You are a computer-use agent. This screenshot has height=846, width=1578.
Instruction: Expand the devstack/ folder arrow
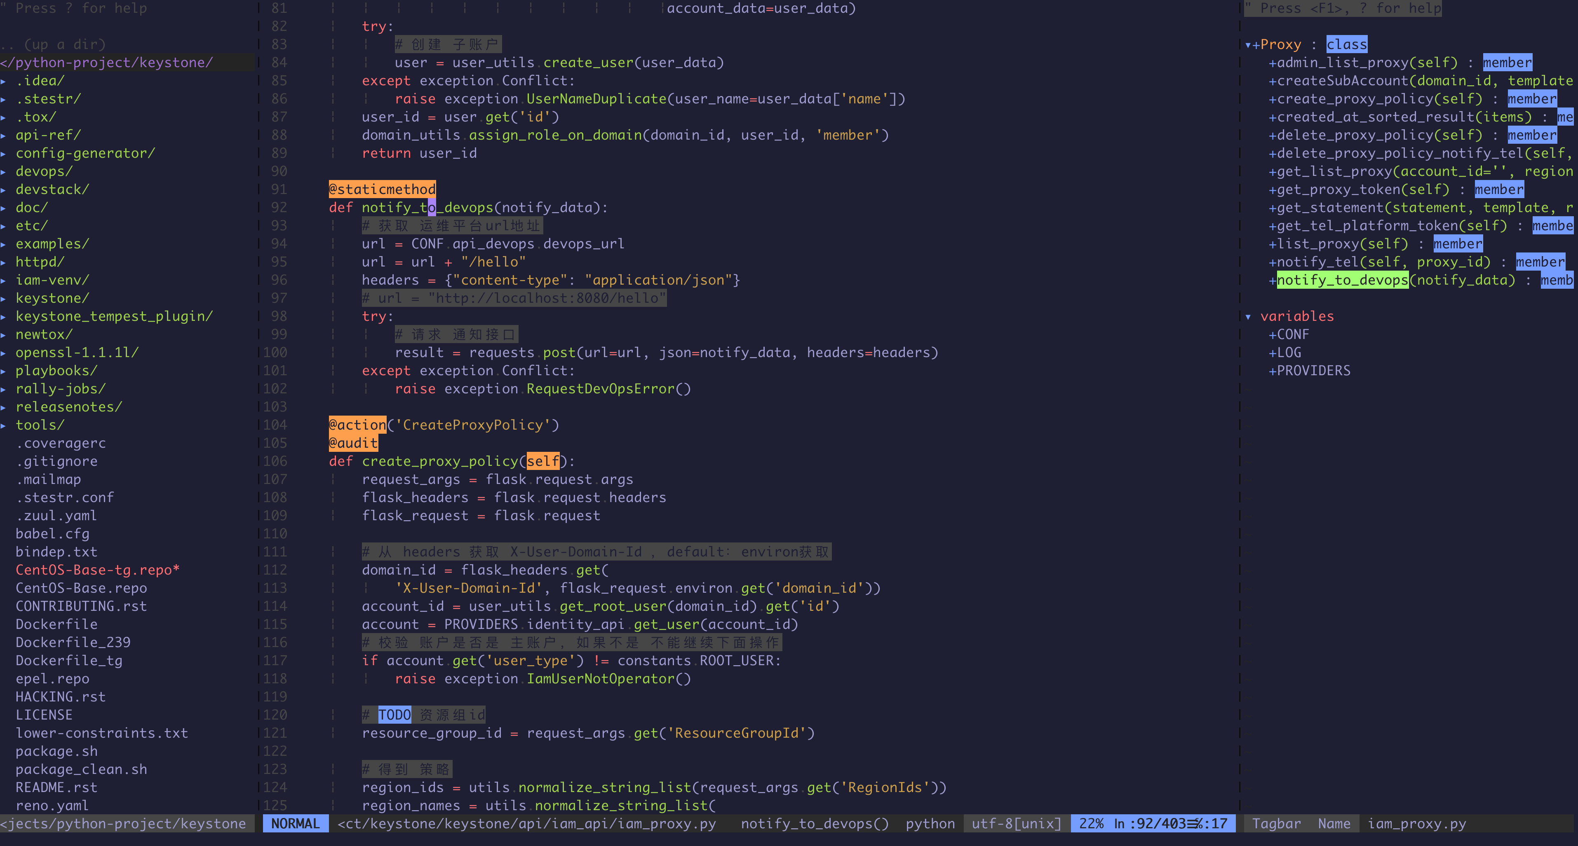(4, 190)
